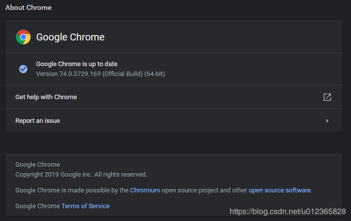Viewport: 351px width, 221px height.
Task: Click the Google Chrome logo icon
Action: pyautogui.click(x=23, y=37)
